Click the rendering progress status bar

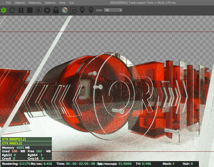(100, 164)
